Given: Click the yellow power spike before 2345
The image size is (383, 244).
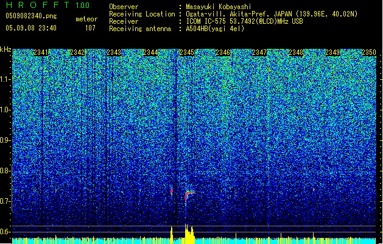Looking at the screenshot, I should pos(172,235).
